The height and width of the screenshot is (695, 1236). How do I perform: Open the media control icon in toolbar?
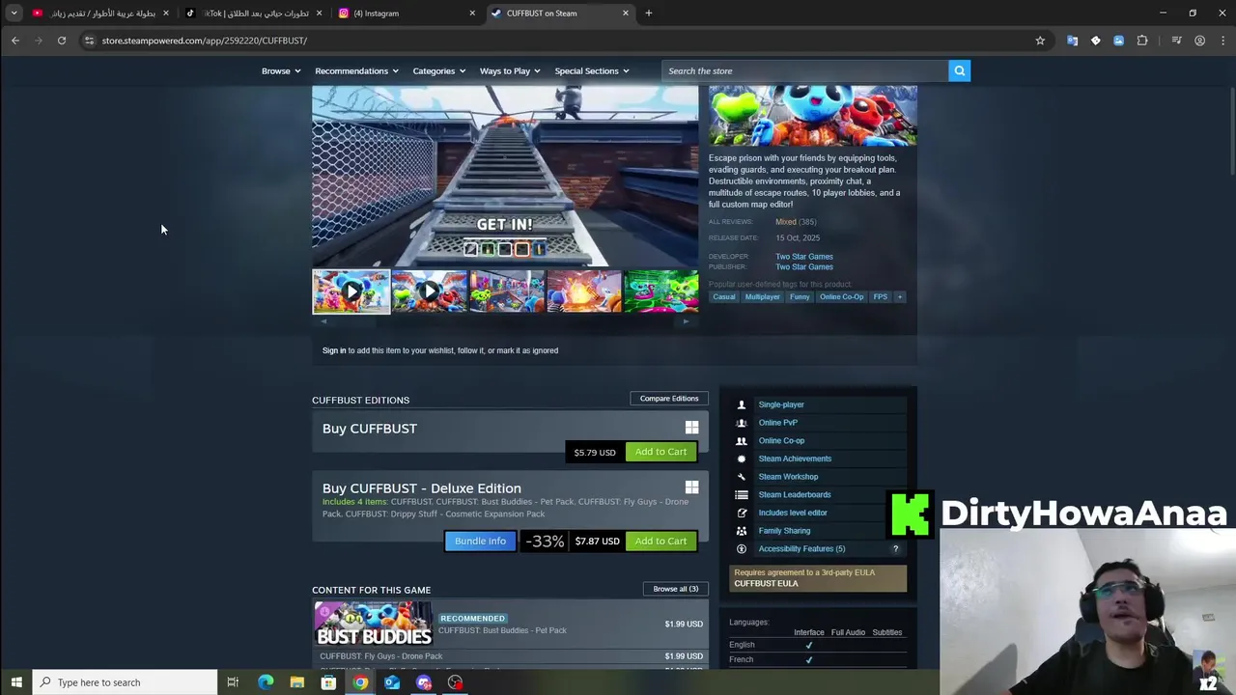1176,41
